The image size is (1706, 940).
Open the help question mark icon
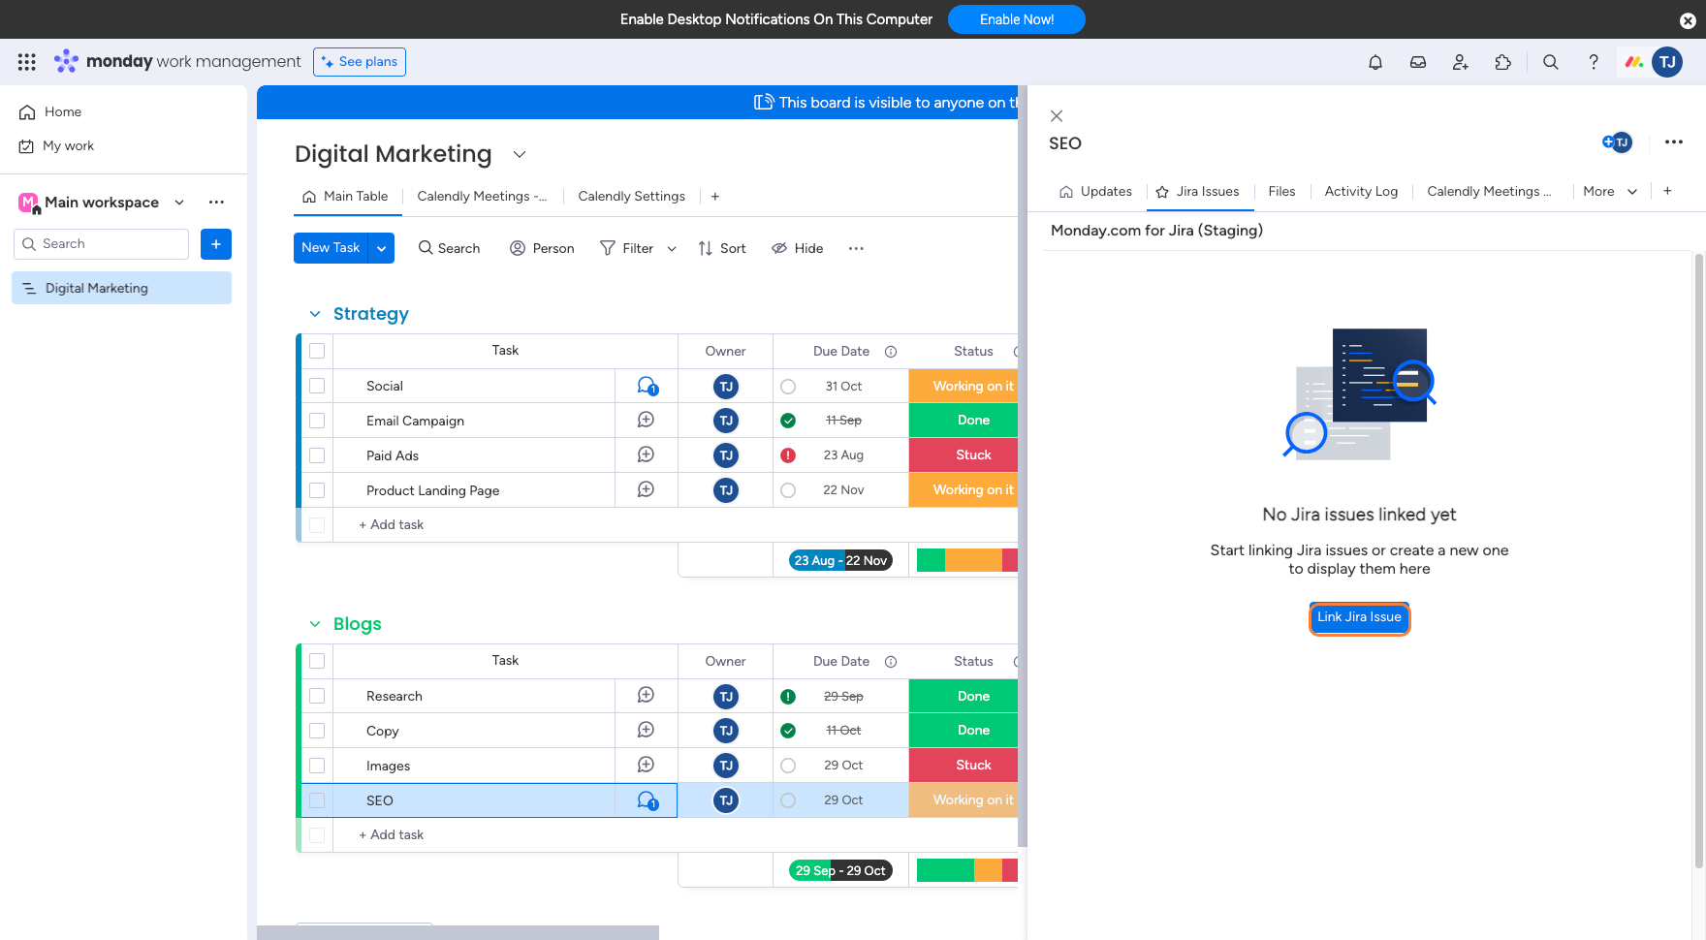(x=1593, y=62)
